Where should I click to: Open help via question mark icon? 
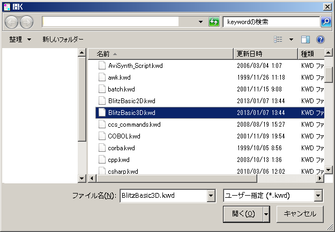point(321,40)
